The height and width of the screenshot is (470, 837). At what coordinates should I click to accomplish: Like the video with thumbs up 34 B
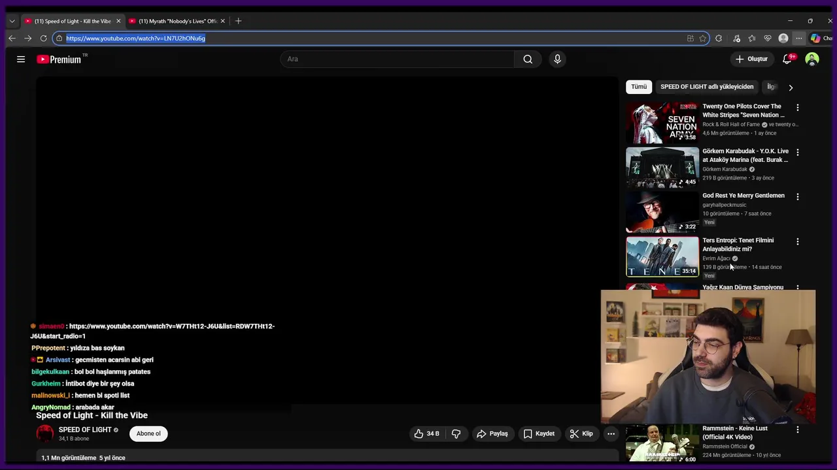[426, 433]
